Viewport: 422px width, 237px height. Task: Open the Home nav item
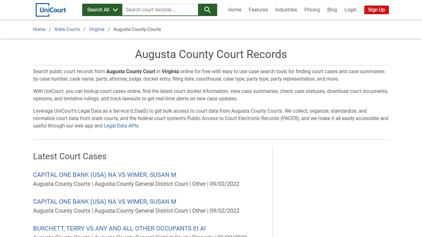pos(235,10)
